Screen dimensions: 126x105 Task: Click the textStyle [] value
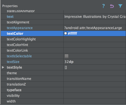66,67
